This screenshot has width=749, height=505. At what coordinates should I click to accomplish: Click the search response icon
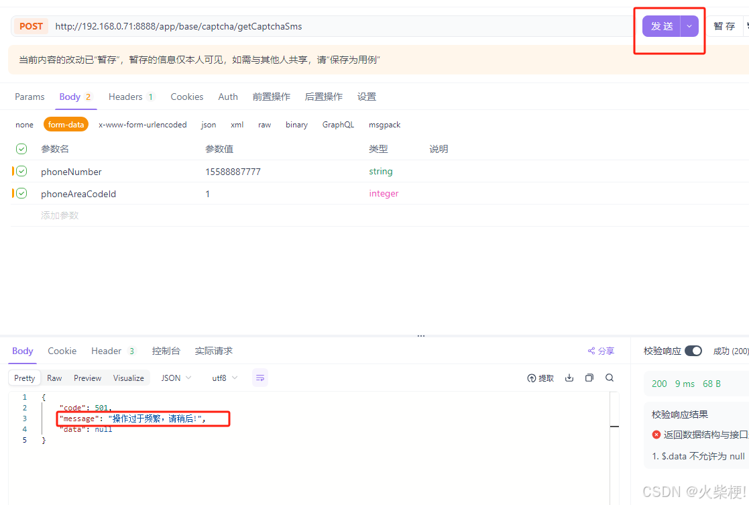(x=610, y=378)
